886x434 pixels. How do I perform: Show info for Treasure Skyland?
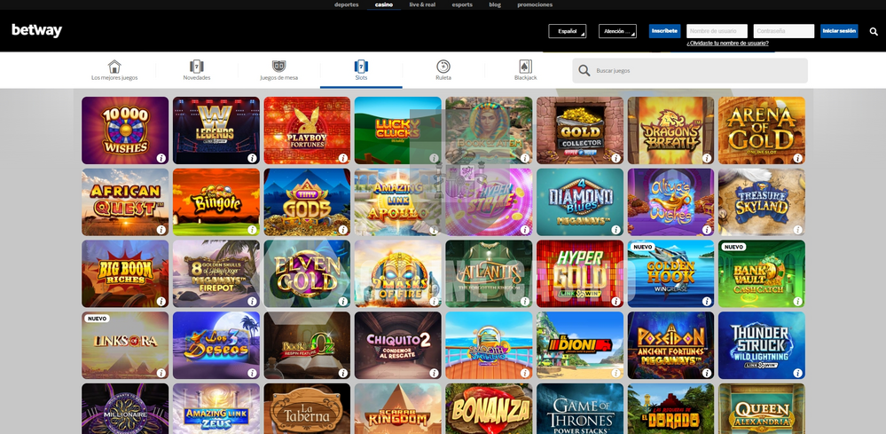[798, 230]
